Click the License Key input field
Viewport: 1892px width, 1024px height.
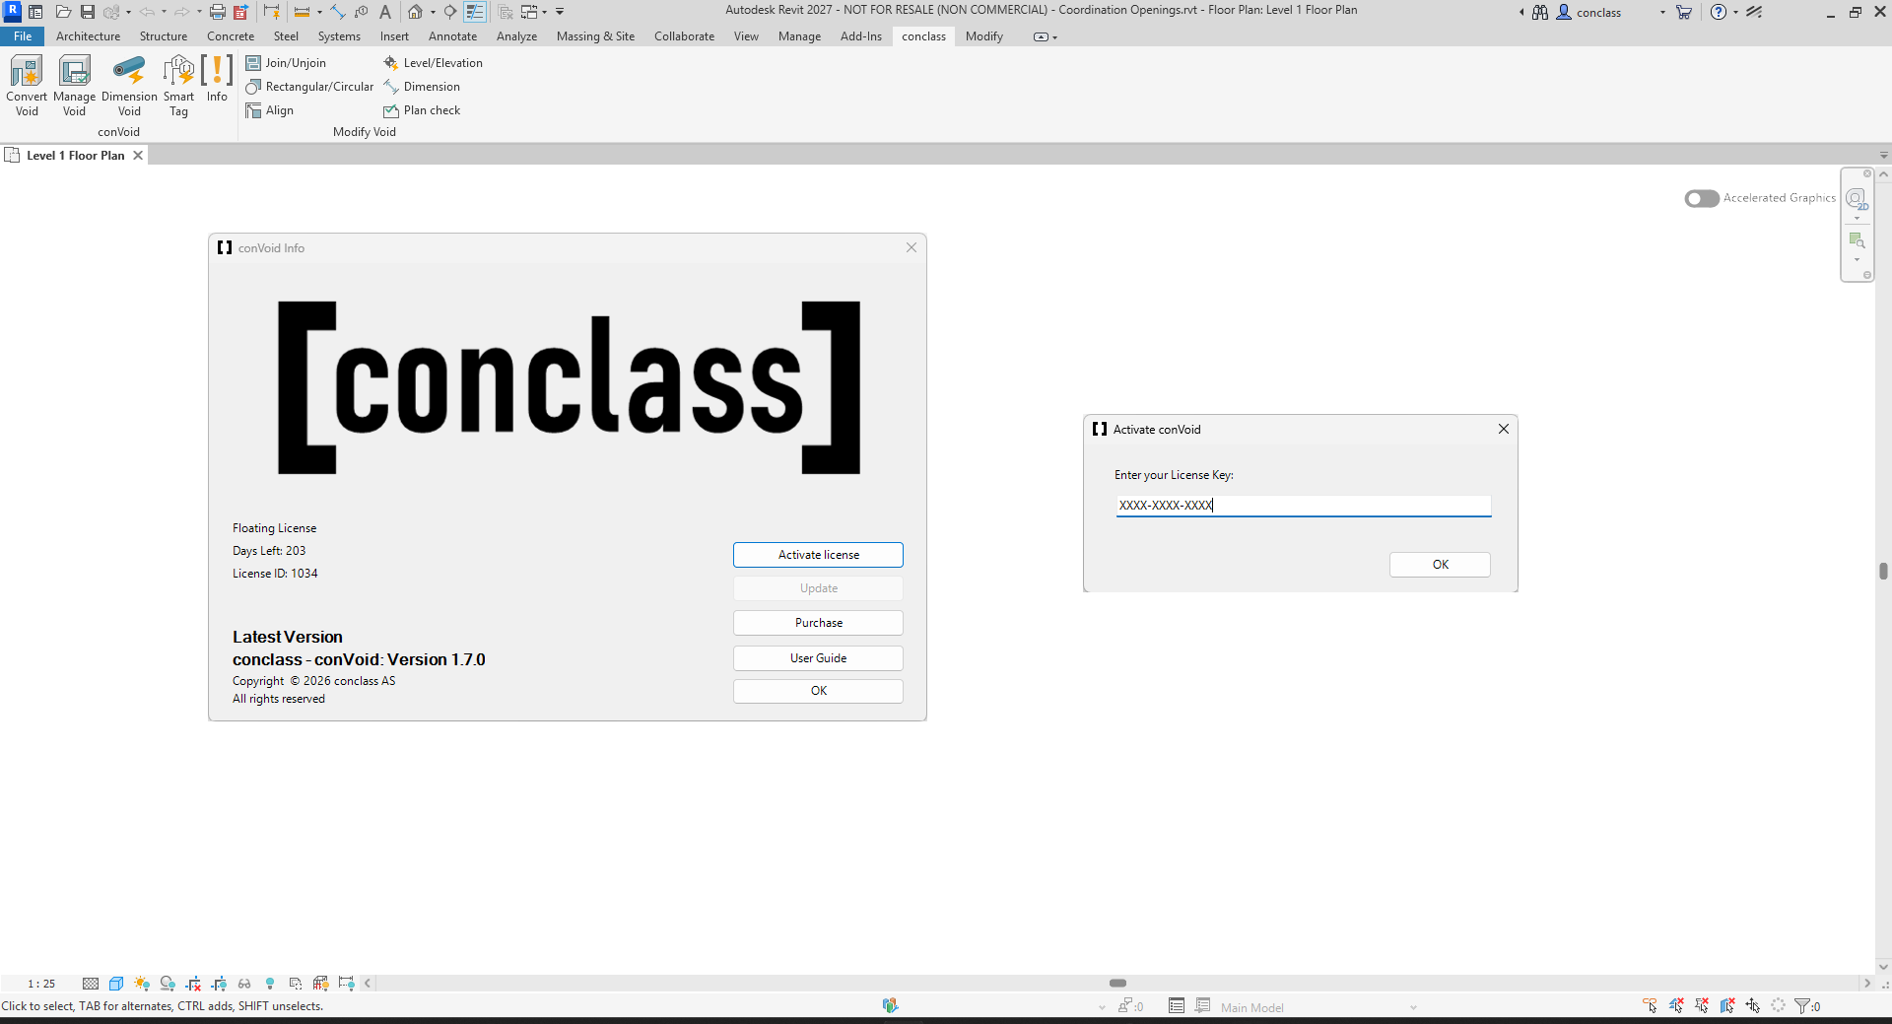1303,506
